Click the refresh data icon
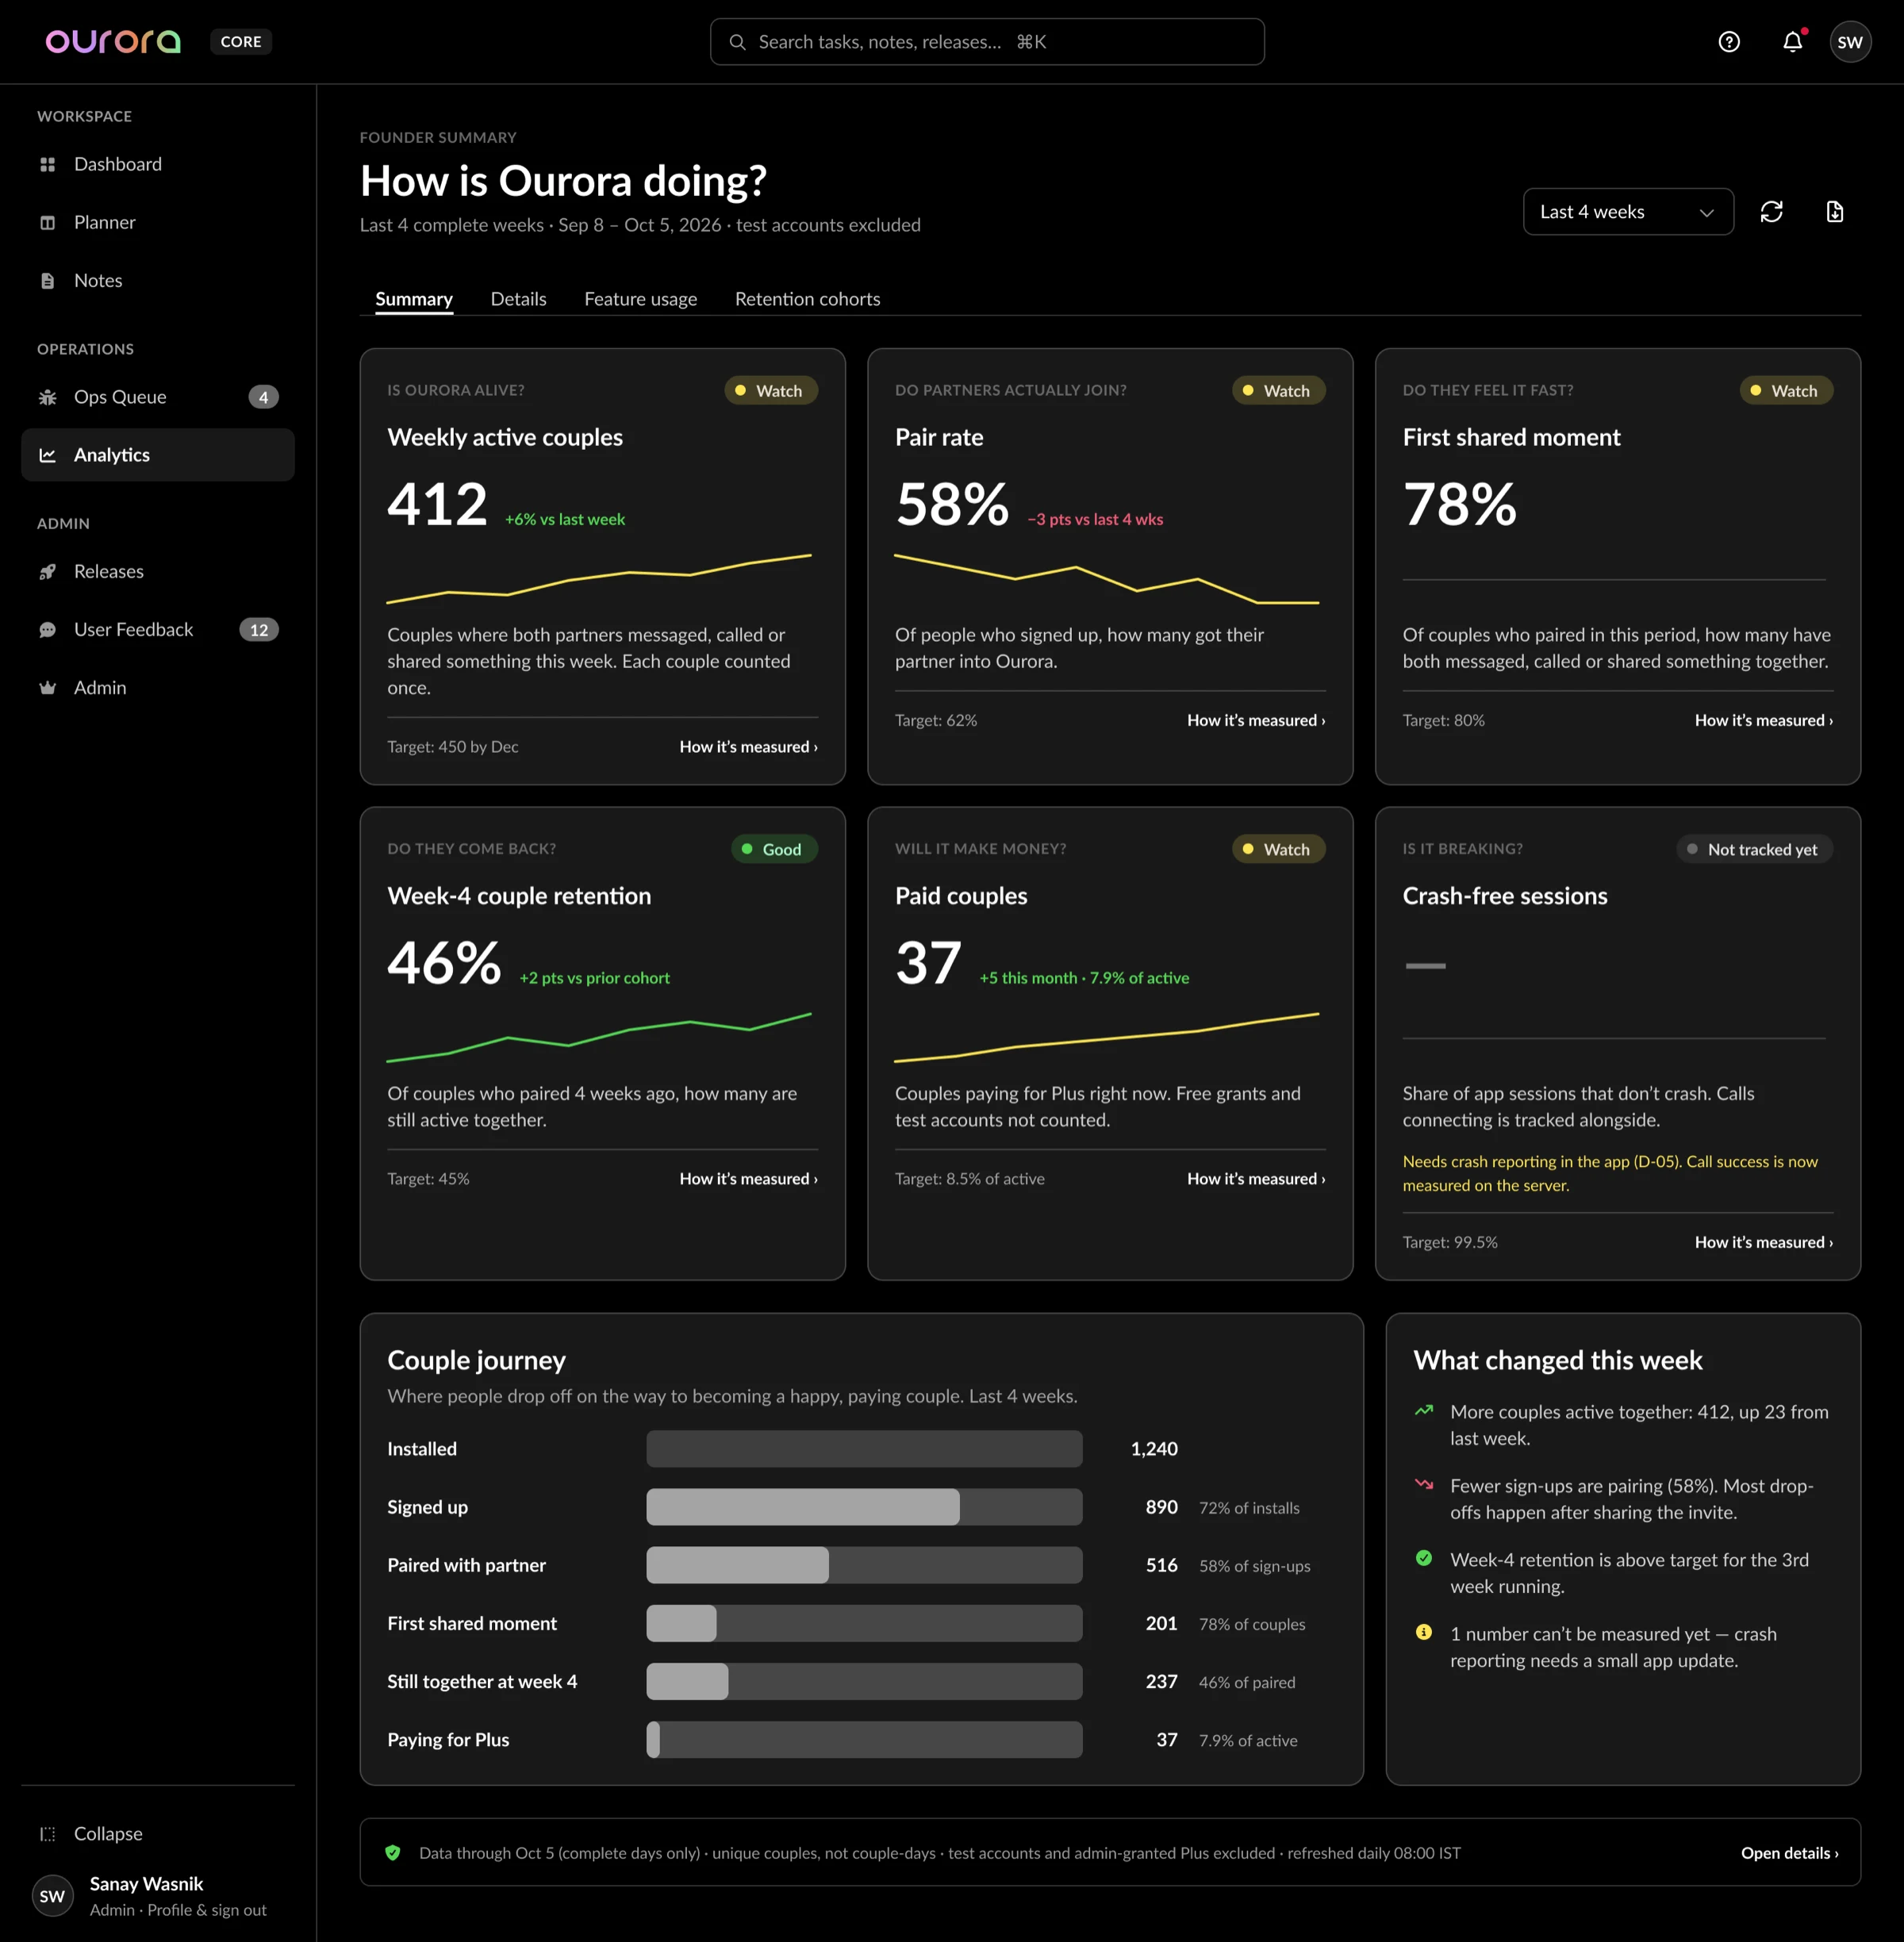Image resolution: width=1904 pixels, height=1942 pixels. coord(1771,212)
